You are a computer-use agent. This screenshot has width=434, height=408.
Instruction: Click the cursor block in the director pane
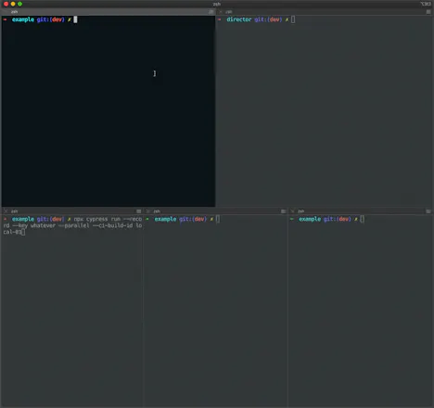pos(293,19)
